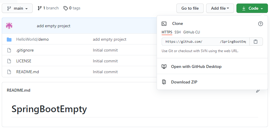
Task: Click the file icon next to README.md row
Action: pos(9,72)
